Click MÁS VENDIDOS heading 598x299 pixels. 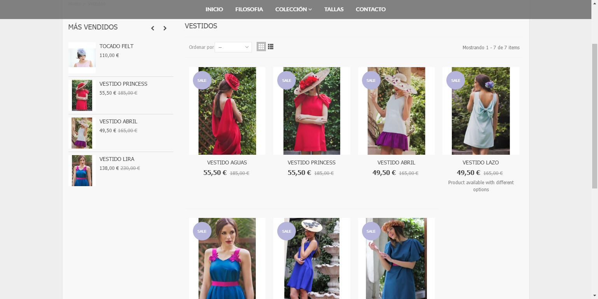[93, 27]
